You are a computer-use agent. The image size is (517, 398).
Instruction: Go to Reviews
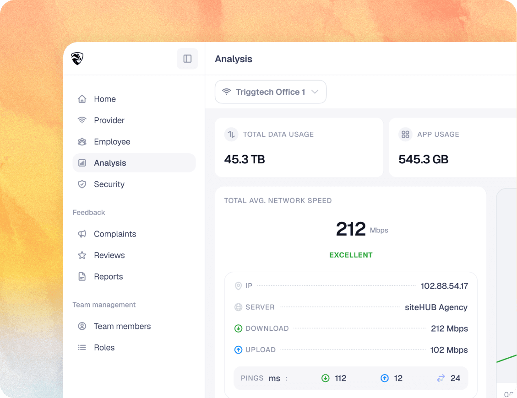pyautogui.click(x=134, y=255)
